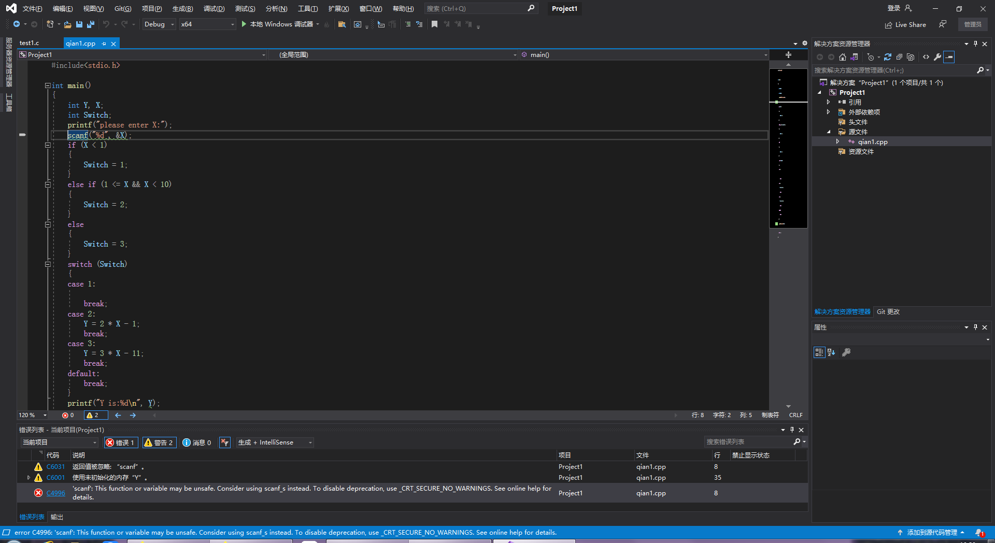
Task: Pin the Solution Explorer panel
Action: [975, 44]
